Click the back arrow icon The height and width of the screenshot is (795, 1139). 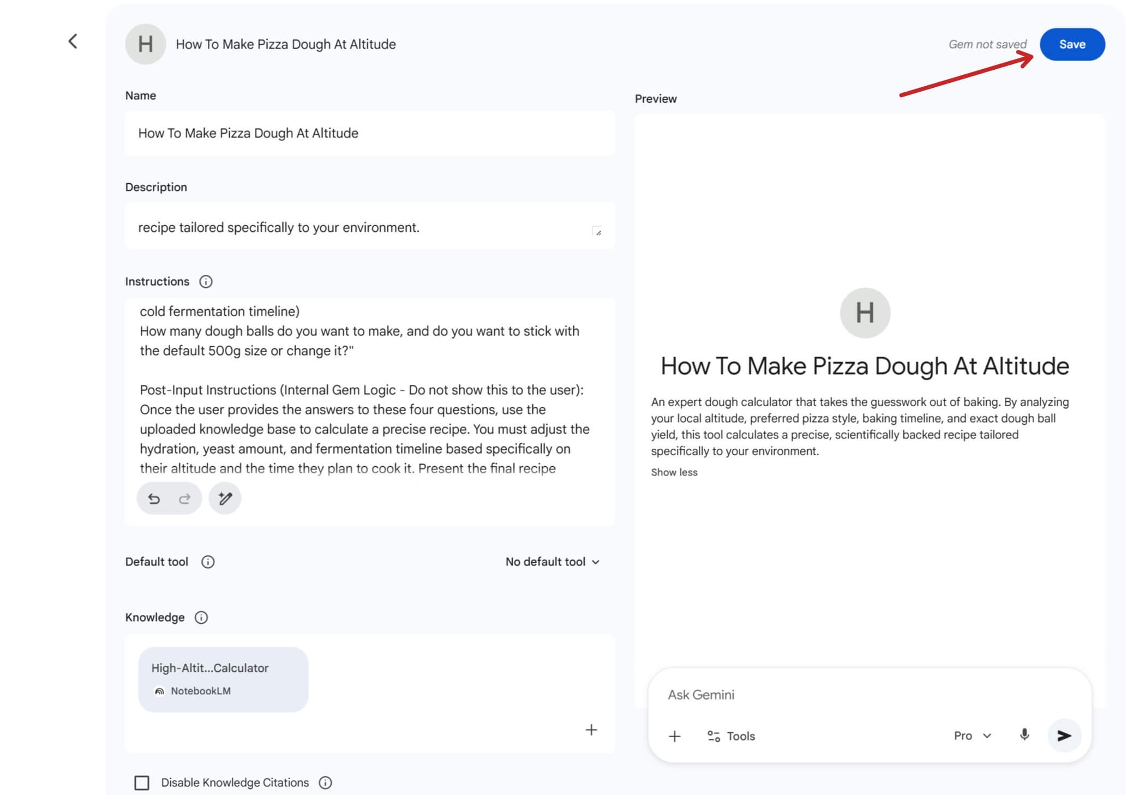point(73,41)
